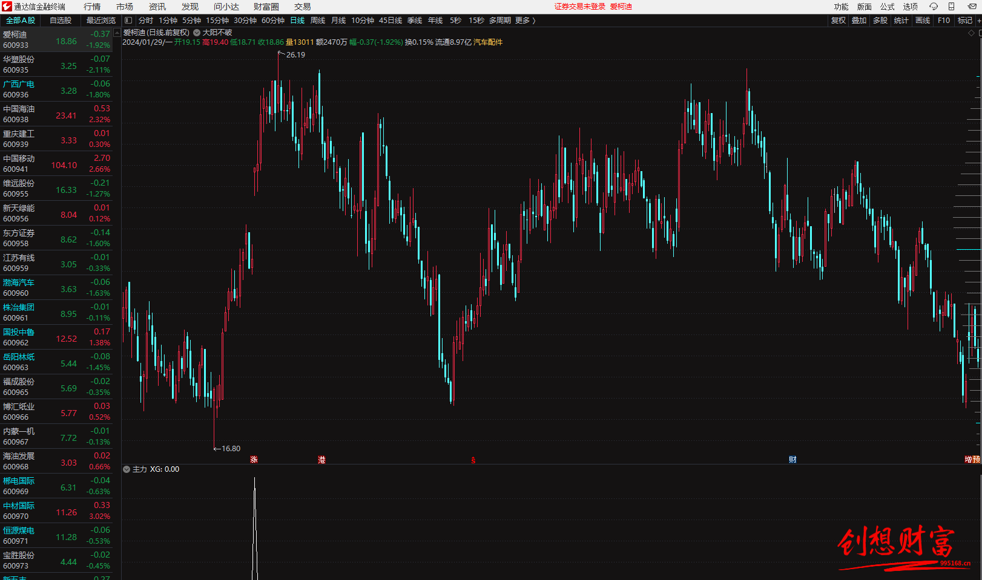982x580 pixels.
Task: Open the customer service headset icon
Action: 934,7
